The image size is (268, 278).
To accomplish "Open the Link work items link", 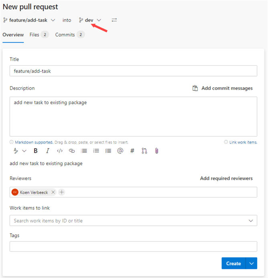I will pyautogui.click(x=243, y=142).
